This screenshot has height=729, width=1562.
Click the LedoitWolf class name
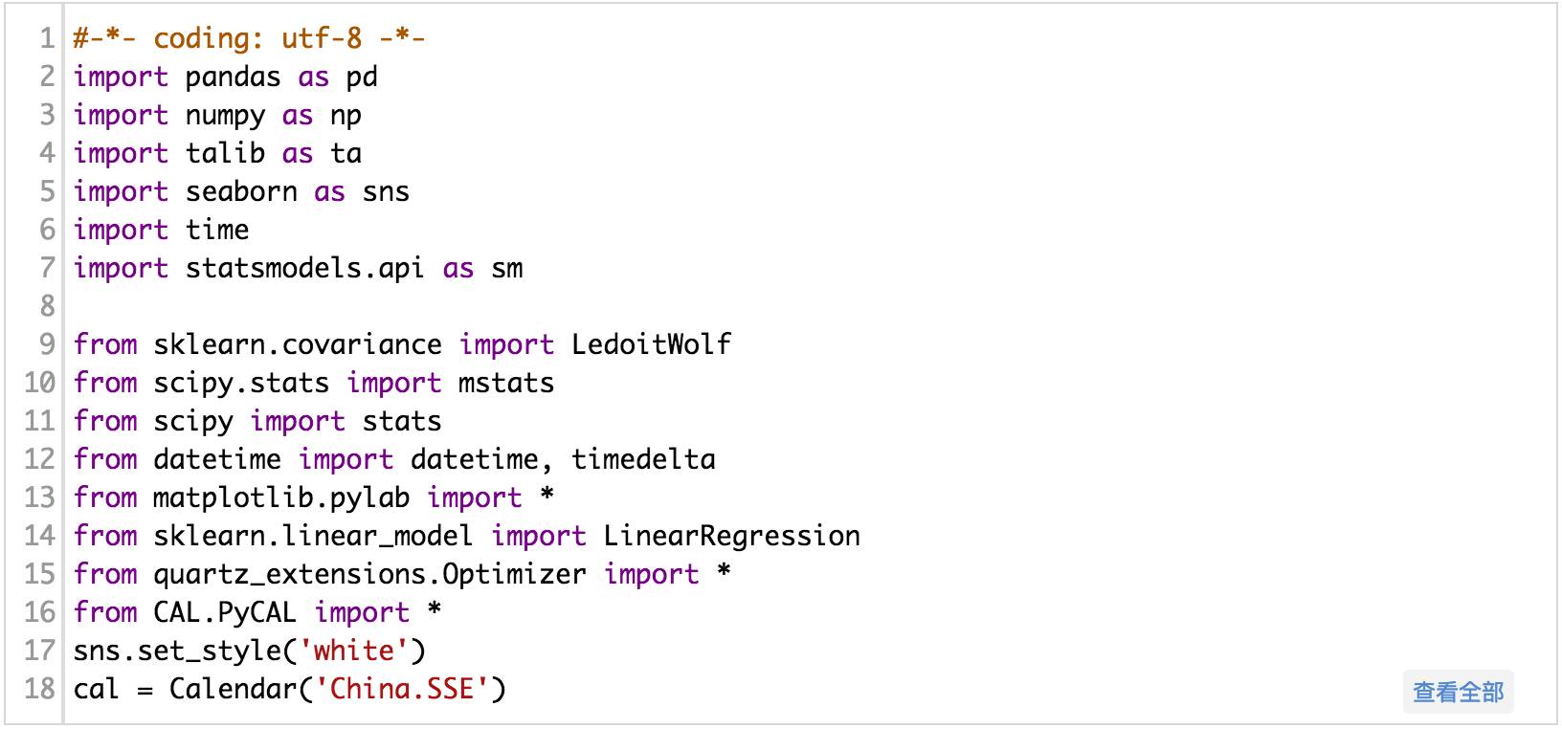coord(651,344)
